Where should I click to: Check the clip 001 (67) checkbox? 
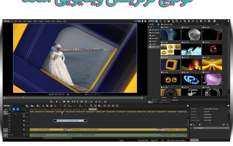(x=183, y=27)
